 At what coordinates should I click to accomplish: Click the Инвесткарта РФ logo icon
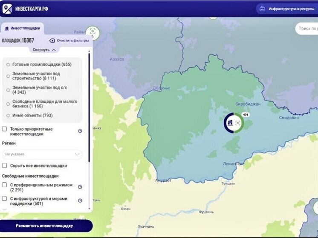pyautogui.click(x=7, y=9)
